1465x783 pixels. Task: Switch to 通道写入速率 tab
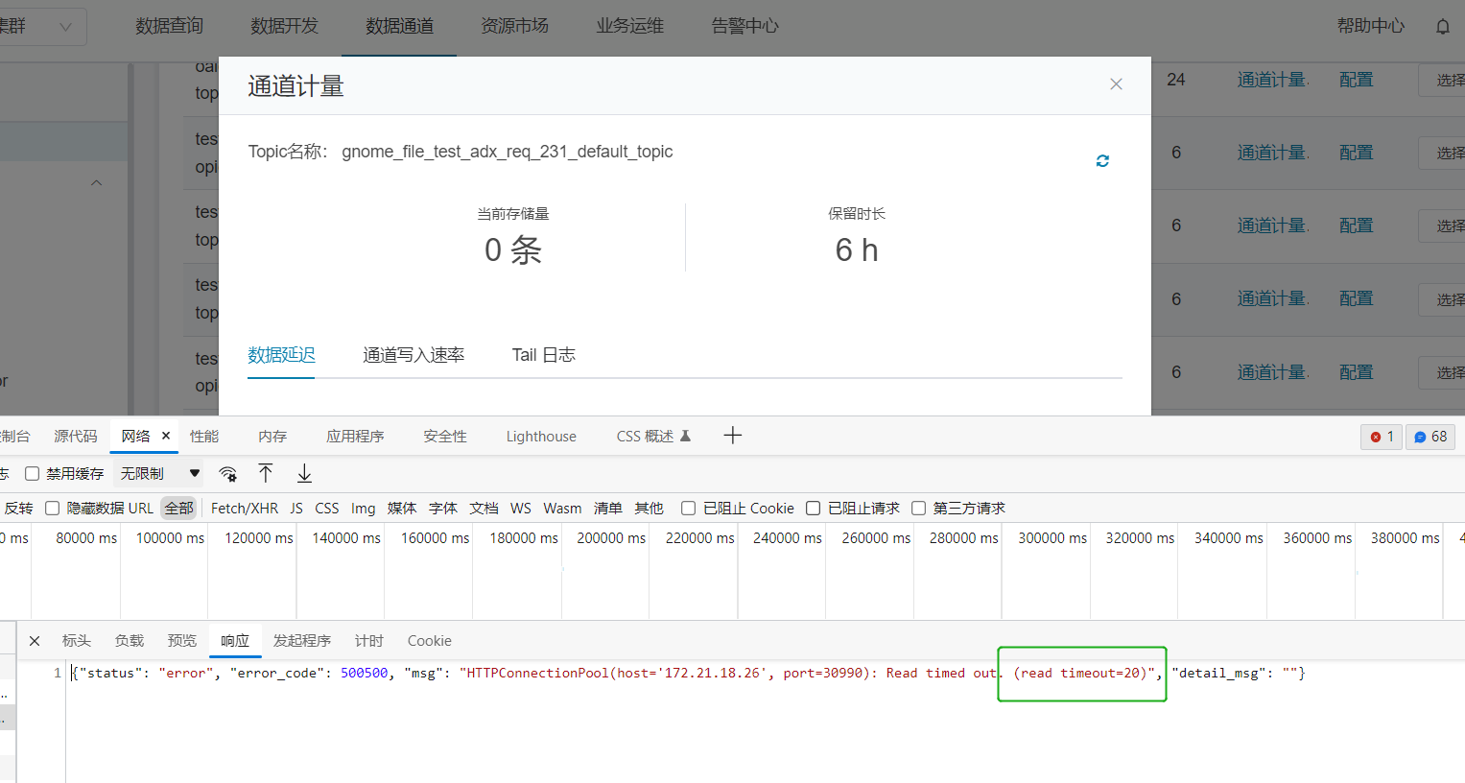(414, 355)
